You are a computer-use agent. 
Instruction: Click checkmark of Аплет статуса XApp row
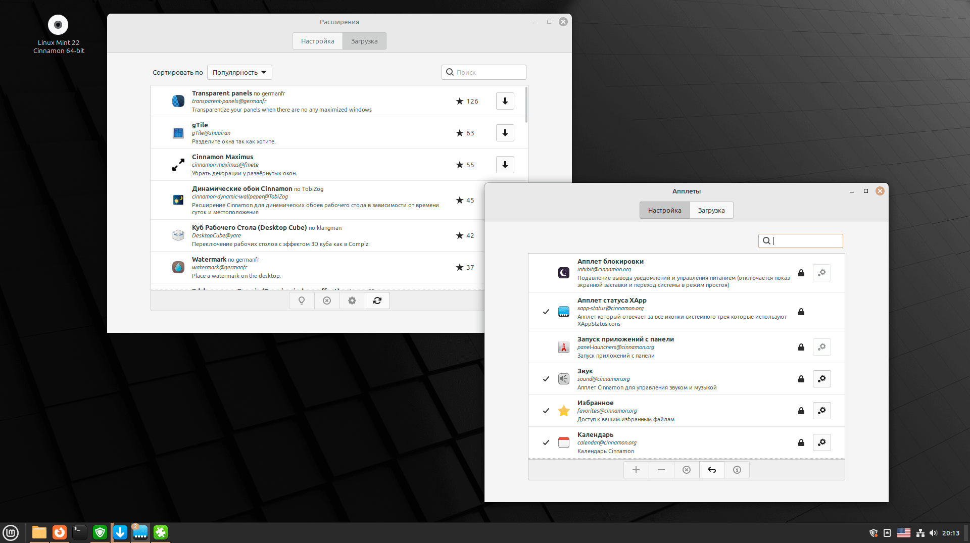[x=546, y=312]
